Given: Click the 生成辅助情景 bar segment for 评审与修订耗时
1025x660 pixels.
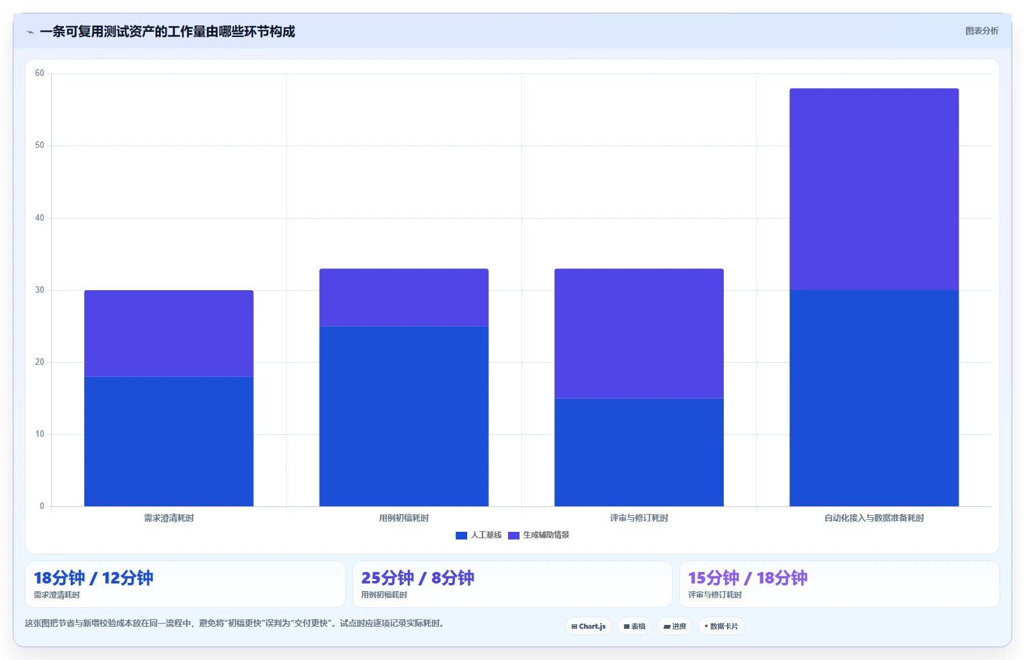Looking at the screenshot, I should [639, 334].
